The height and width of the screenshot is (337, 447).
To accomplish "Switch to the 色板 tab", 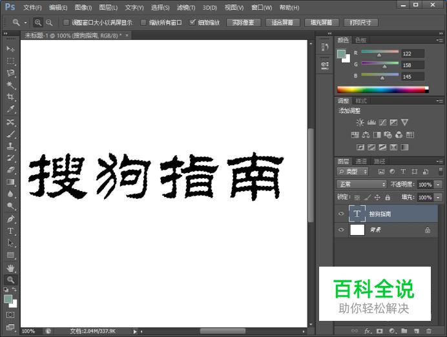I will click(361, 40).
